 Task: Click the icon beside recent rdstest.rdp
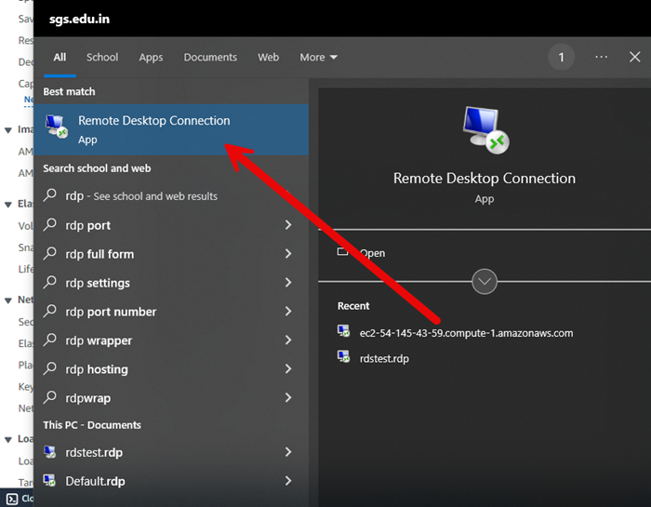(343, 356)
